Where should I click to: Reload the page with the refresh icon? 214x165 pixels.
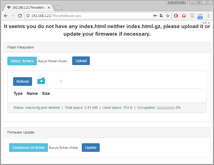tap(20, 16)
